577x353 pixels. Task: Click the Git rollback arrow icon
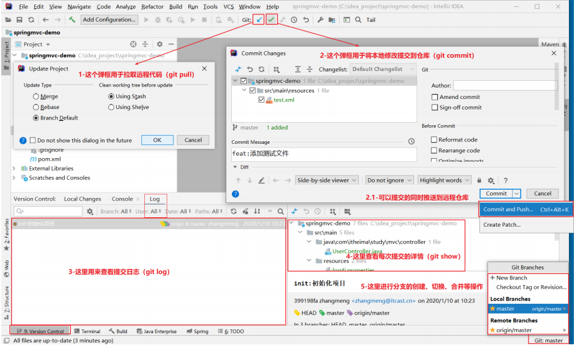point(306,20)
